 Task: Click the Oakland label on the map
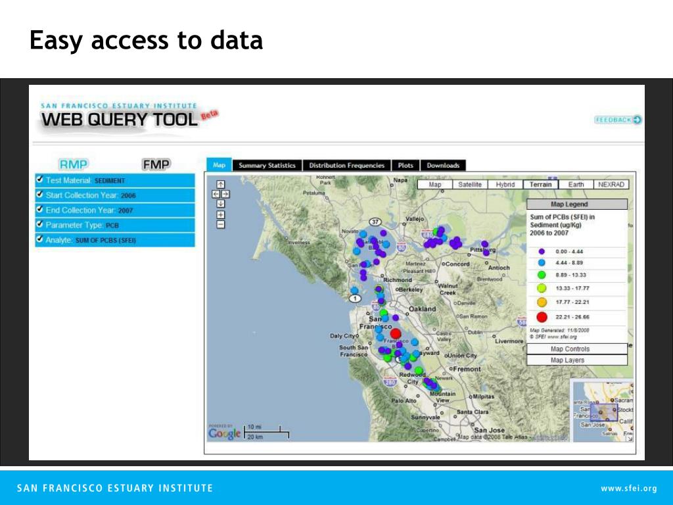(422, 309)
